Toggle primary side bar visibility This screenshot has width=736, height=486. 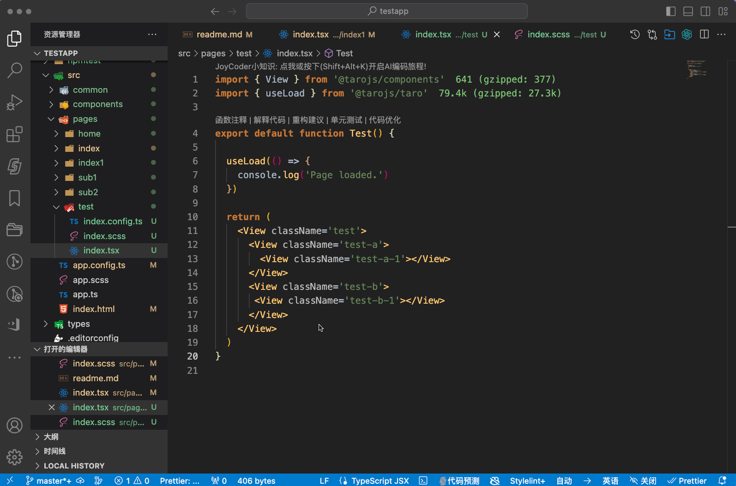(x=671, y=12)
